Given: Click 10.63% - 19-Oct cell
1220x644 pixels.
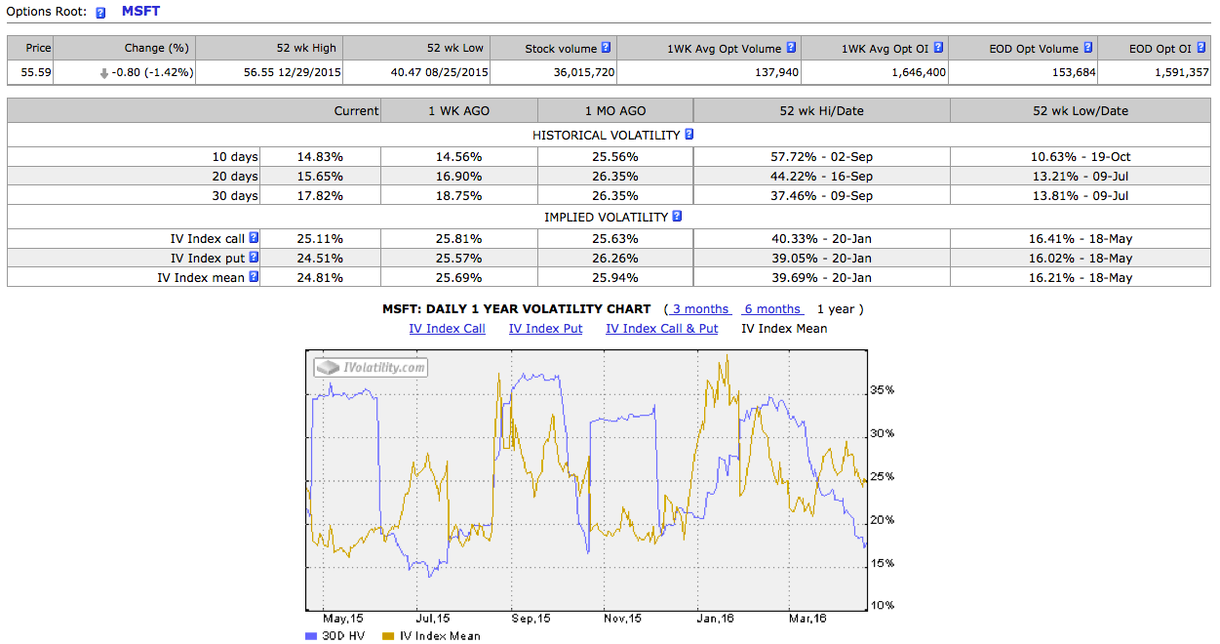Looking at the screenshot, I should [x=1081, y=156].
